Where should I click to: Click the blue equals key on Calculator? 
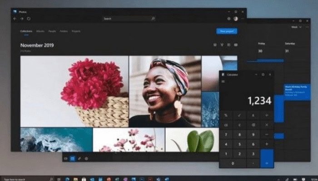pos(267,158)
